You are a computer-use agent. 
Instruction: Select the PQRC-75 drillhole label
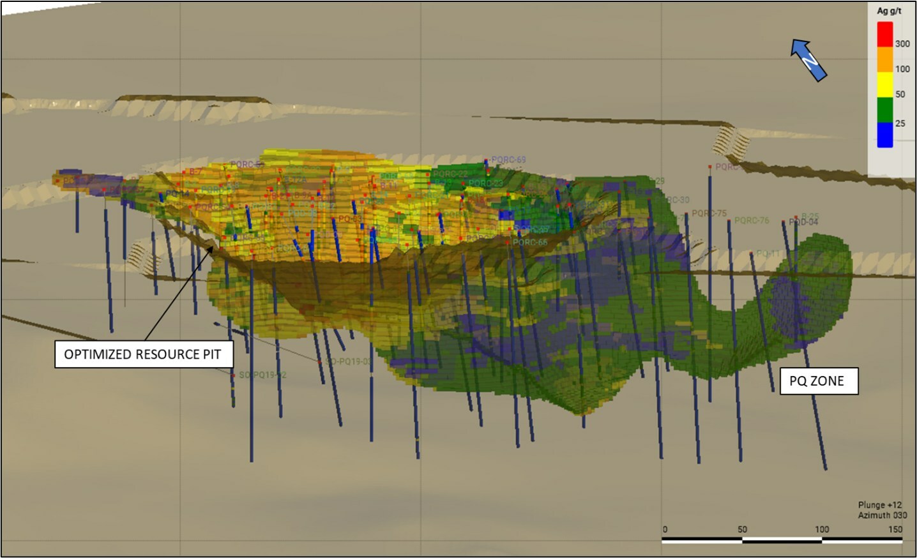click(709, 213)
